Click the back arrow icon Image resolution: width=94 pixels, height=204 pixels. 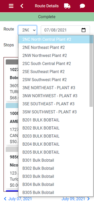[22, 6]
